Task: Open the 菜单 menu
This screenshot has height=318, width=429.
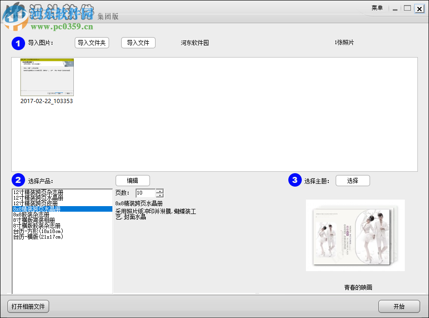Action: coord(377,8)
